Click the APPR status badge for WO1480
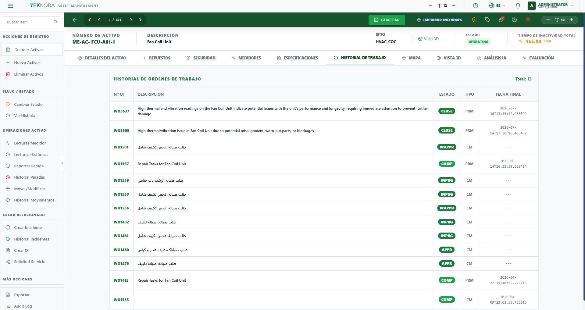Image resolution: width=585 pixels, height=310 pixels. 447,250
